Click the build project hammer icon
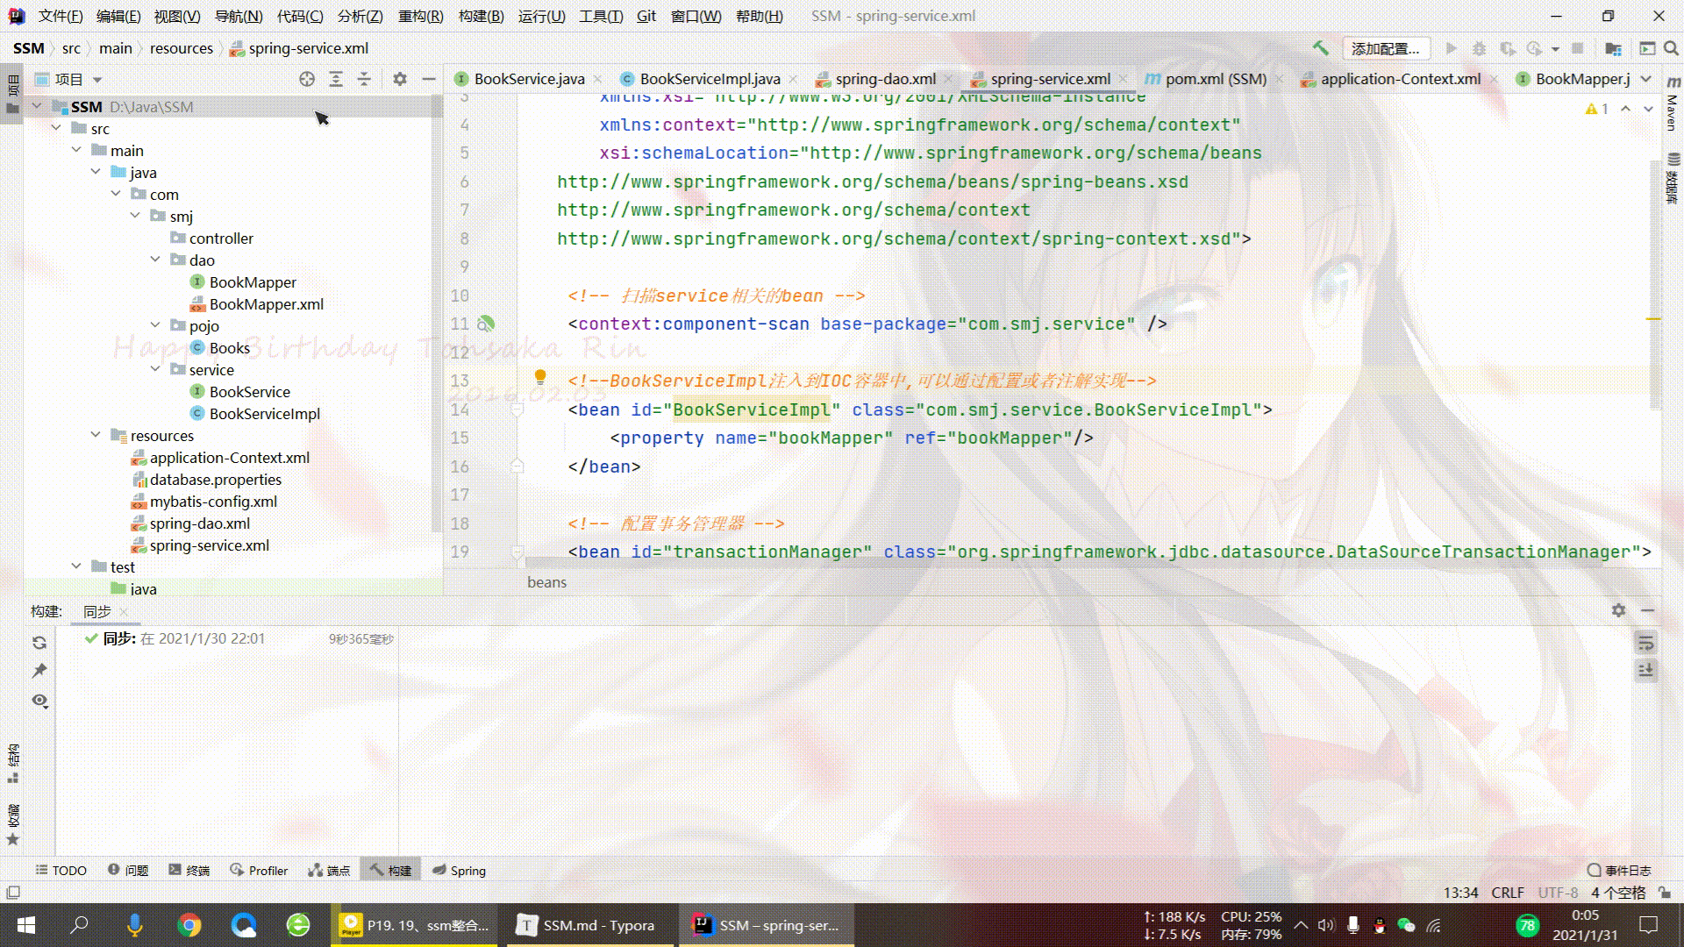Viewport: 1684px width, 947px height. point(1321,48)
